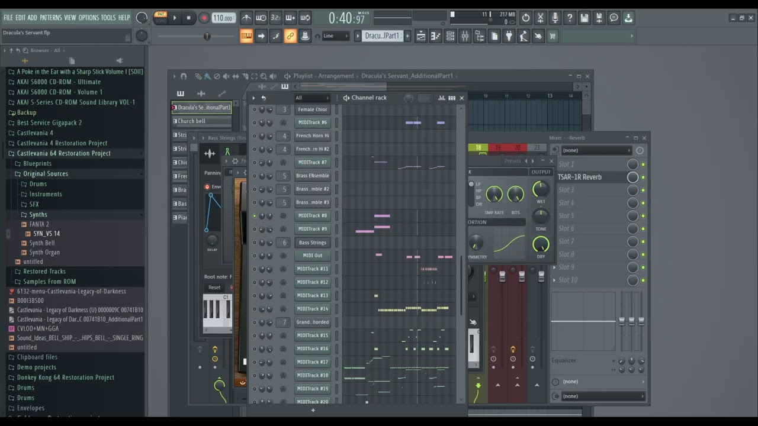Open the Mixer view icon
The width and height of the screenshot is (758, 426).
coord(465,36)
